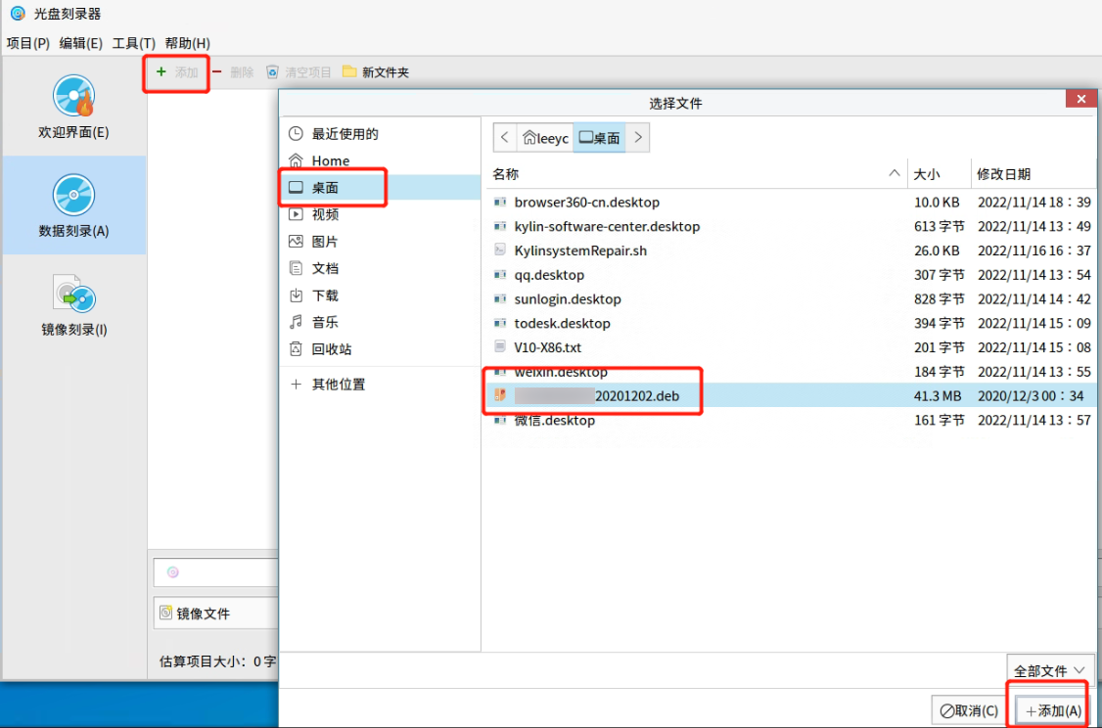Image resolution: width=1102 pixels, height=728 pixels.
Task: Open the 全部文件 file filter dropdown
Action: [1050, 670]
